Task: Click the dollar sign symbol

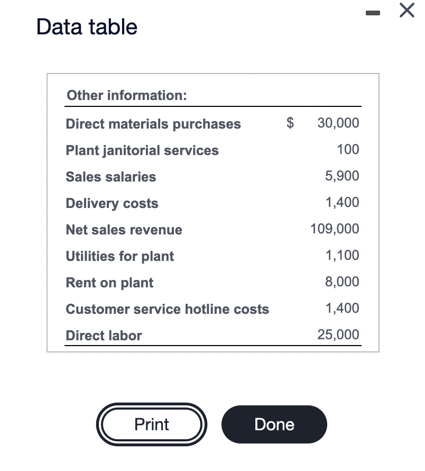Action: (x=290, y=123)
